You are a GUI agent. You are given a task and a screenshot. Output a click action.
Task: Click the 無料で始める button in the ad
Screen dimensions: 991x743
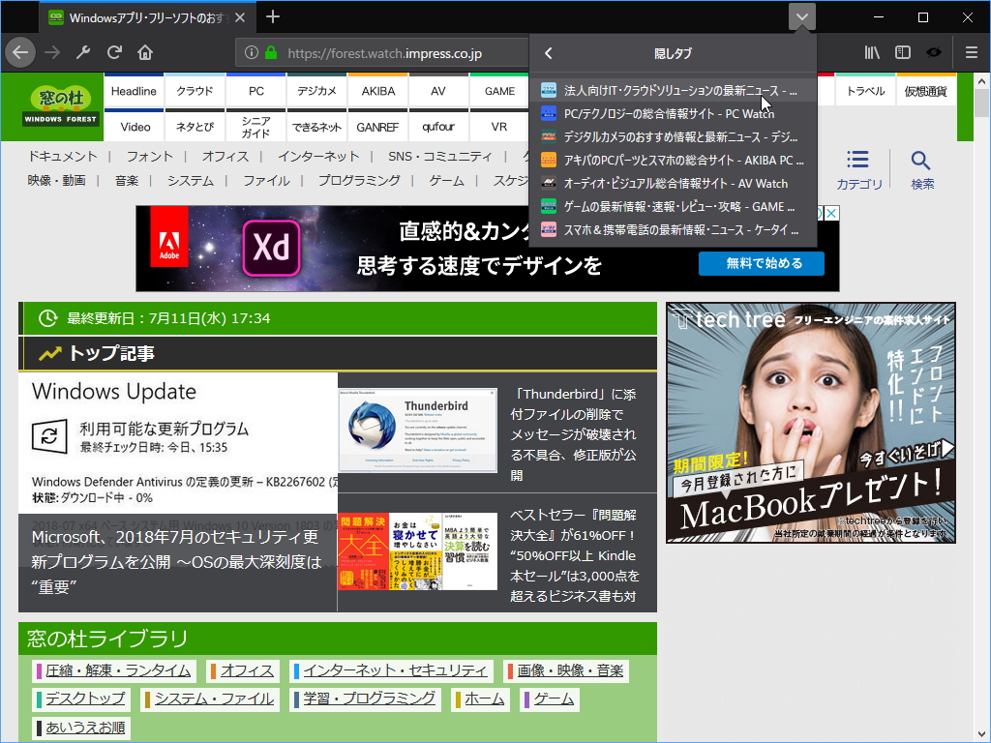point(761,263)
